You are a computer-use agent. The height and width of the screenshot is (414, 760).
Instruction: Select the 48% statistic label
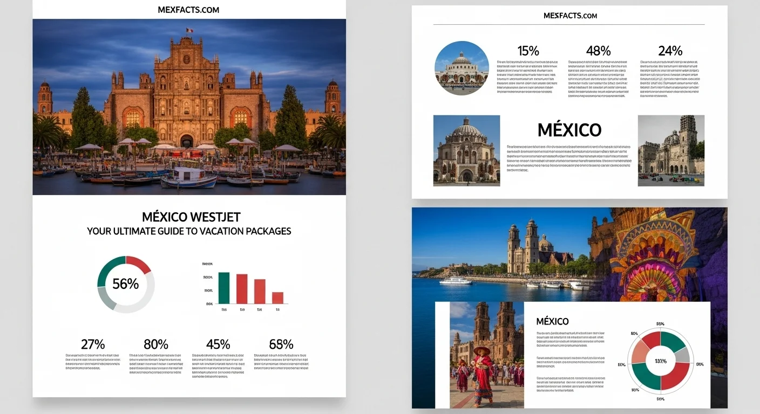pos(599,51)
